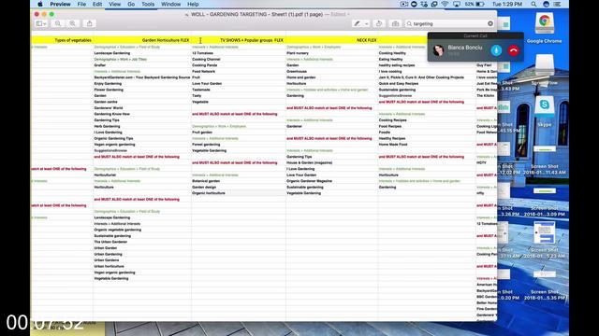Click the 'Greenhouse' cell
The width and height of the screenshot is (599, 336).
pyautogui.click(x=297, y=72)
